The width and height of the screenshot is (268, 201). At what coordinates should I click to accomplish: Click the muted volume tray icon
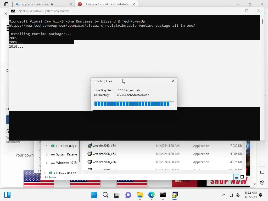tap(238, 195)
